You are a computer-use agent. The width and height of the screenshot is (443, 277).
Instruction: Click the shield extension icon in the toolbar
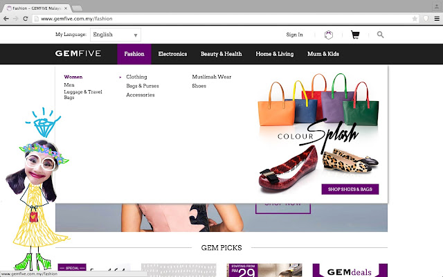pyautogui.click(x=426, y=19)
